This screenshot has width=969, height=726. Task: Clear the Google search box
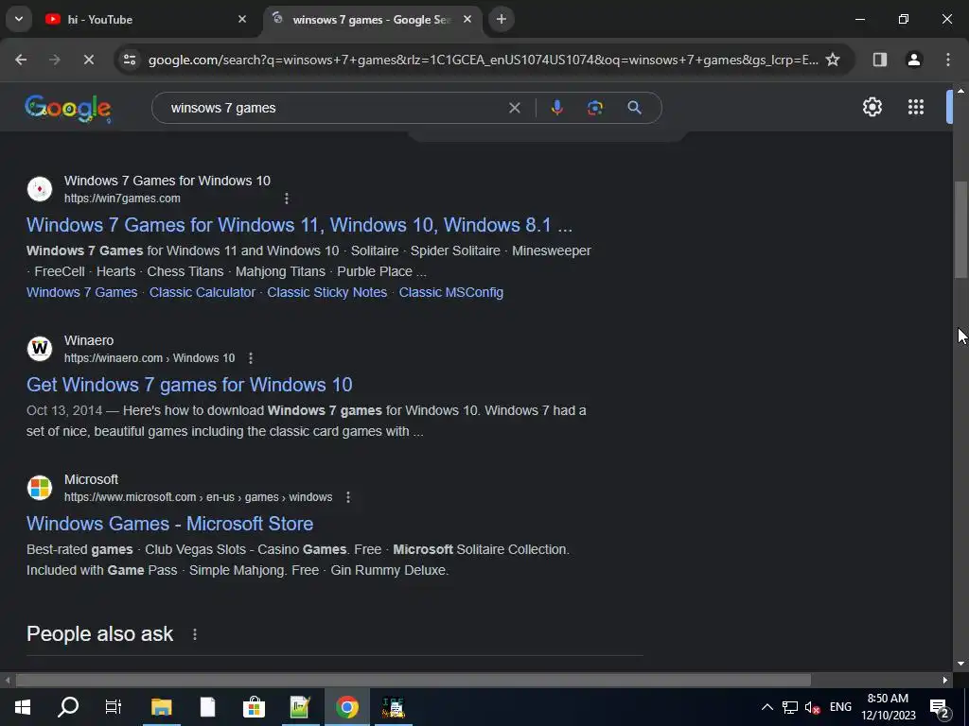click(514, 108)
